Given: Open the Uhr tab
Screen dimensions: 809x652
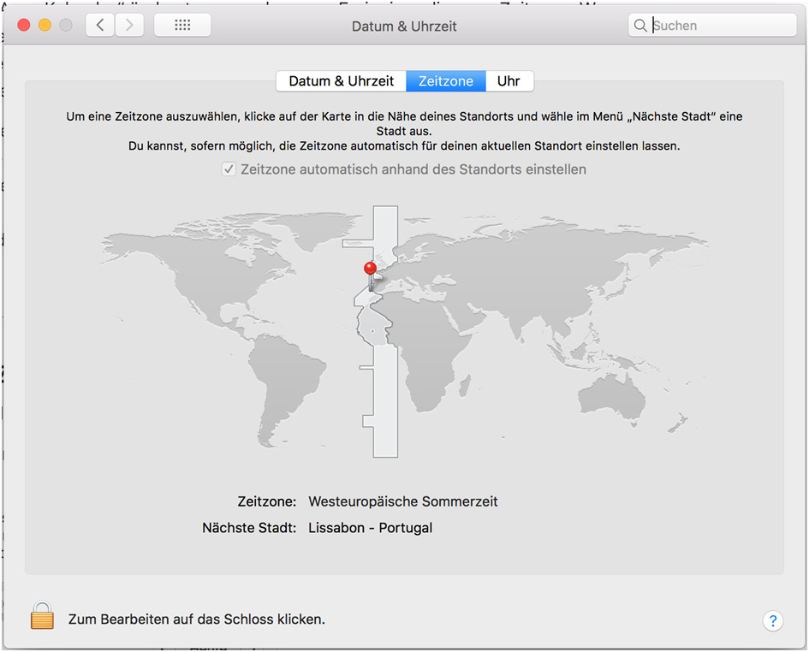Looking at the screenshot, I should (x=509, y=81).
